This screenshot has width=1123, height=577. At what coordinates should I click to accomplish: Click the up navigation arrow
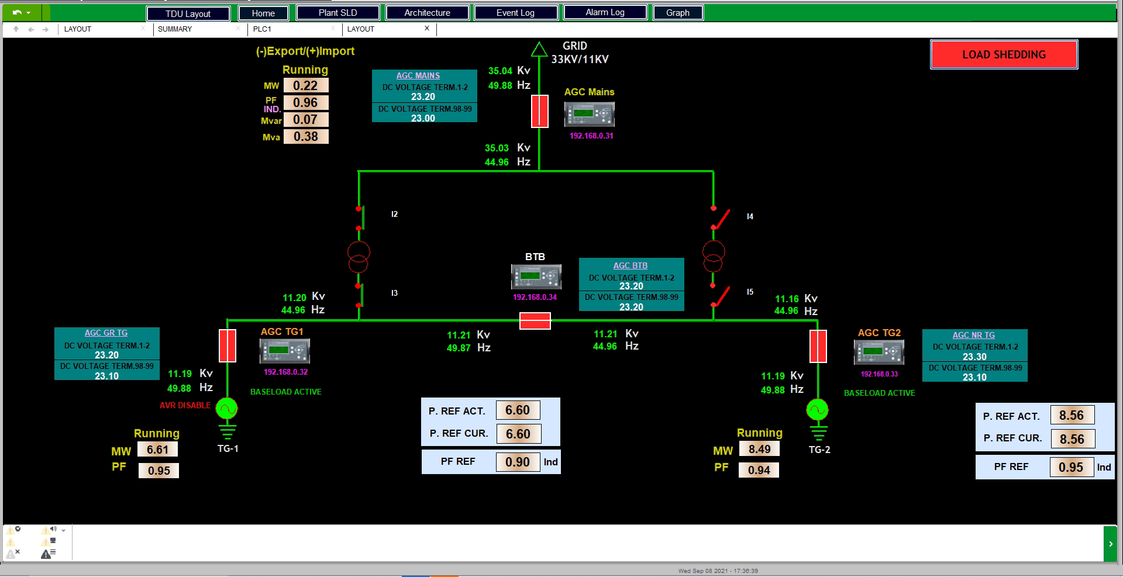(x=16, y=29)
